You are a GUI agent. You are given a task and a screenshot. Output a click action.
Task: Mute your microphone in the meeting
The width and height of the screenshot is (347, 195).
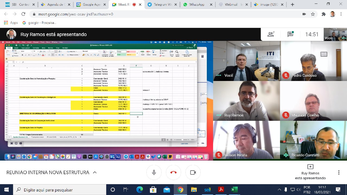coord(154,173)
